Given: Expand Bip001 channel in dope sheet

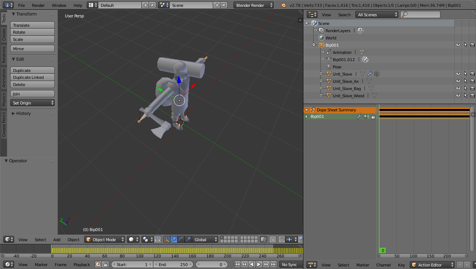Looking at the screenshot, I should [x=306, y=116].
